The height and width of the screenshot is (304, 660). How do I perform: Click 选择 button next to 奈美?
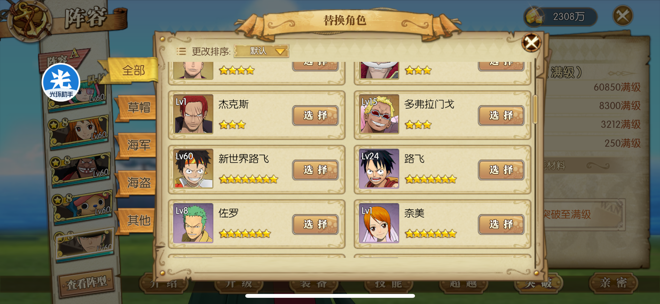[x=501, y=224]
